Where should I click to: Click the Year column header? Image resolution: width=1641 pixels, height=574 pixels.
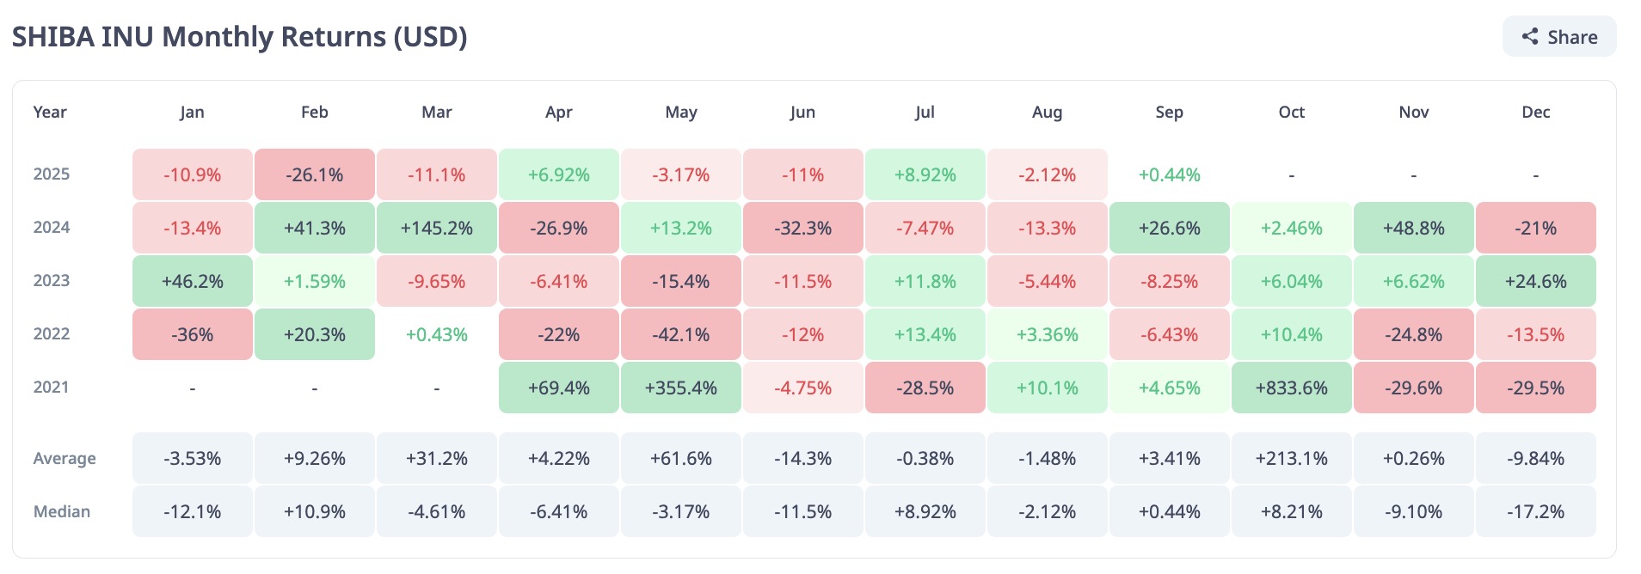pyautogui.click(x=50, y=112)
